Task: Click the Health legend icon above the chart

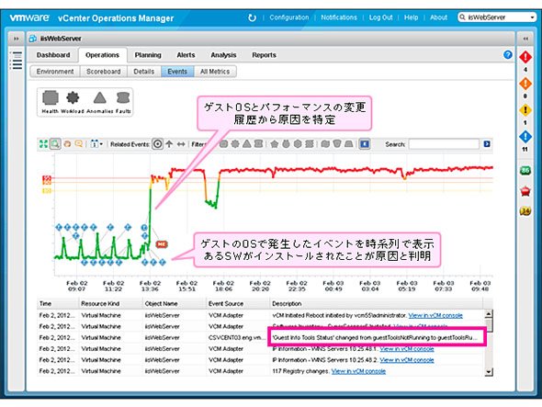Action: pyautogui.click(x=51, y=98)
